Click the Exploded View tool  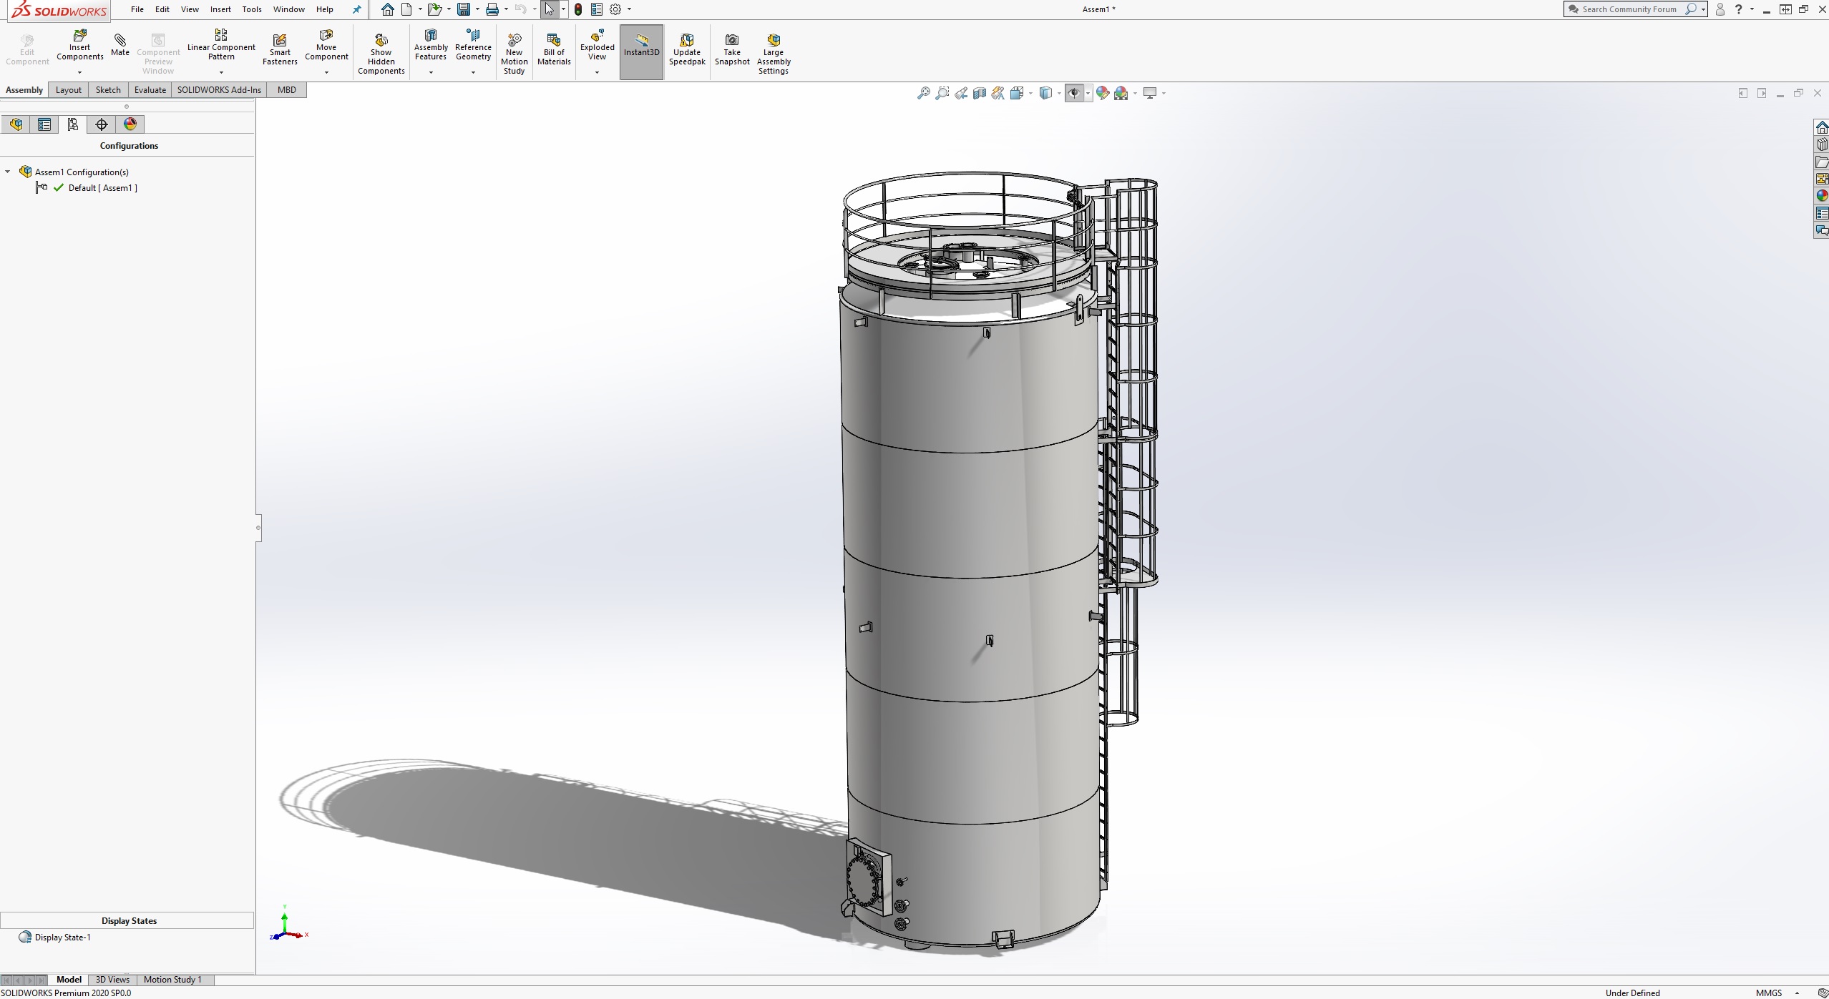tap(597, 46)
